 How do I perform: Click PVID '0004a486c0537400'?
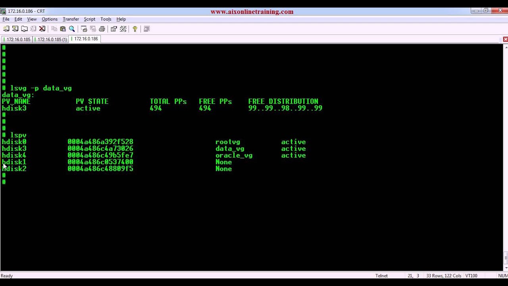point(100,162)
